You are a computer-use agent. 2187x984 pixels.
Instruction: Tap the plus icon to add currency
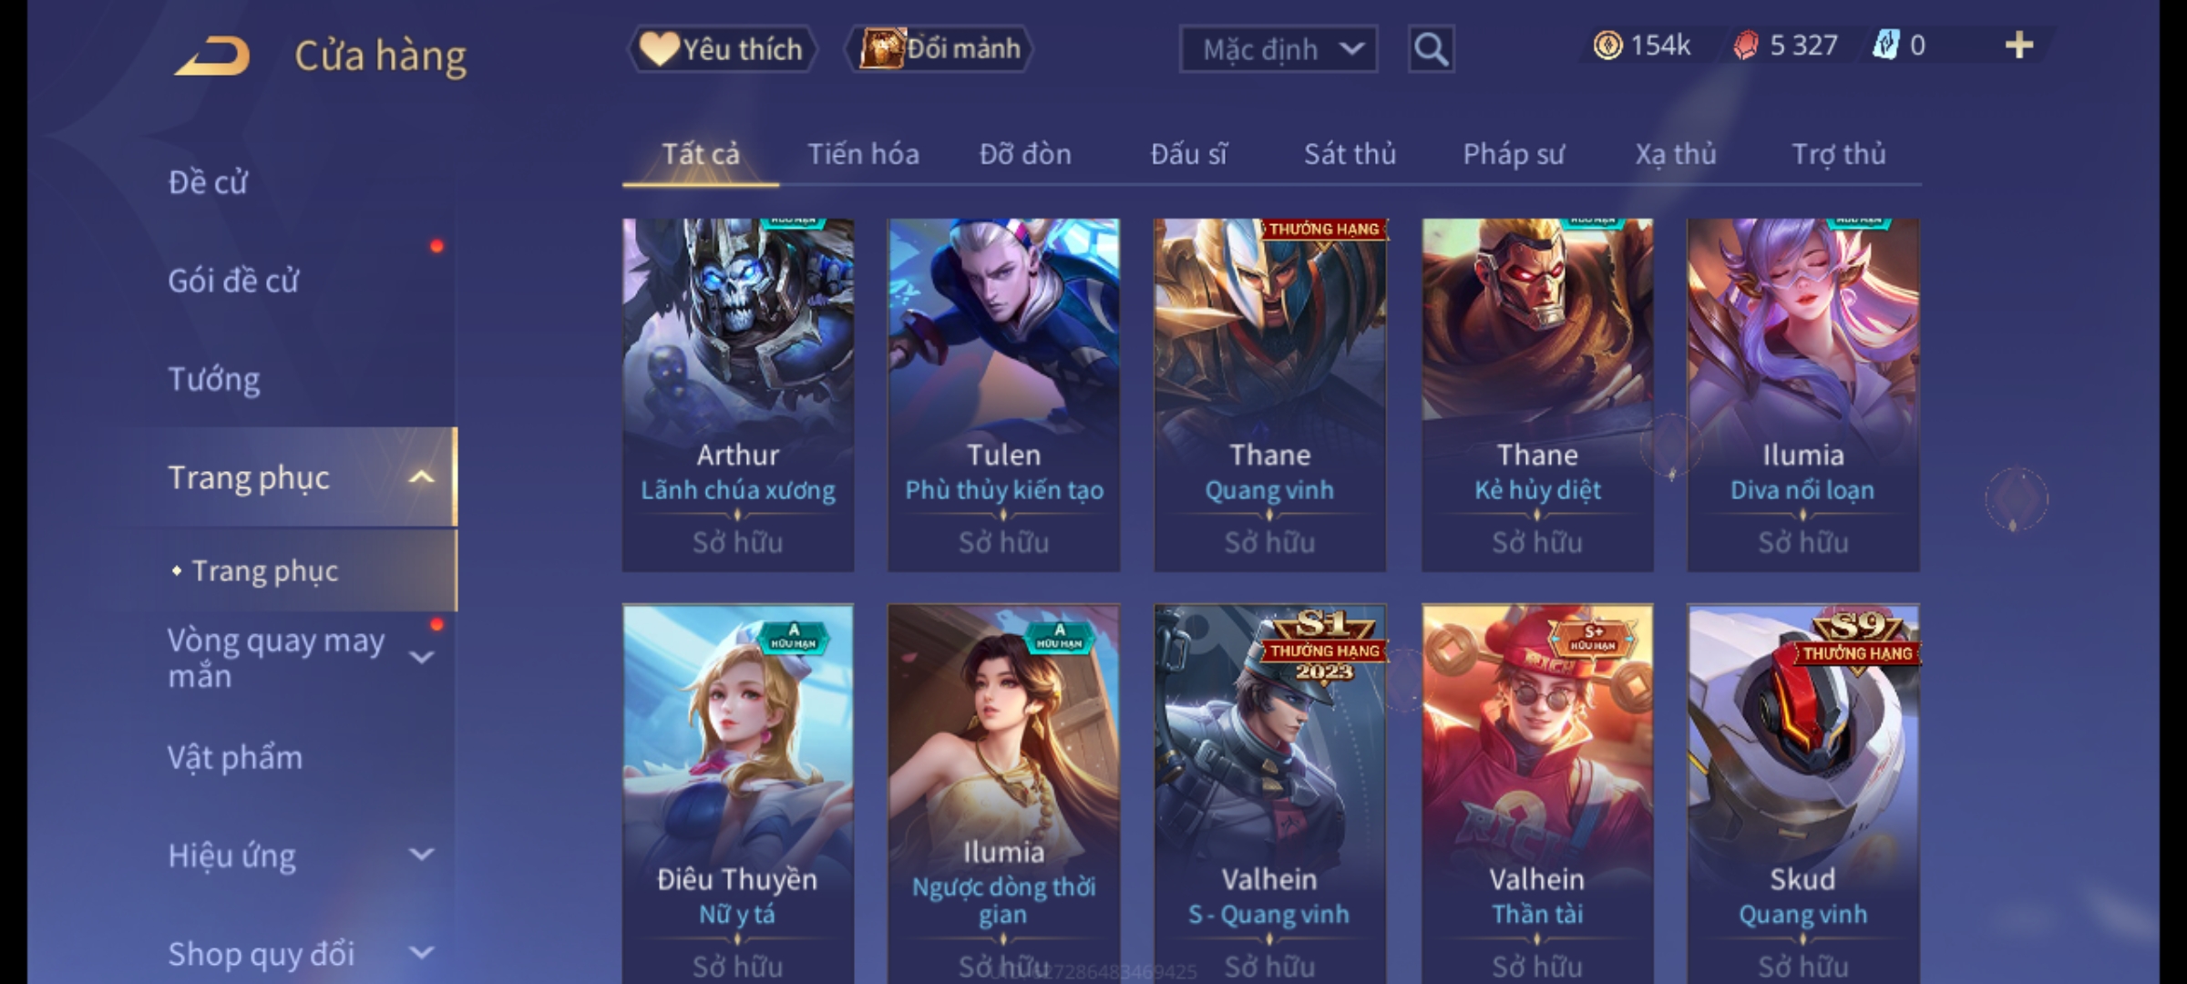[x=2019, y=46]
